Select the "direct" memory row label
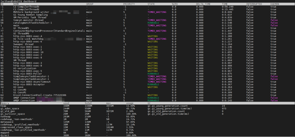Viewport: 295px width, 137px height. click(5, 135)
